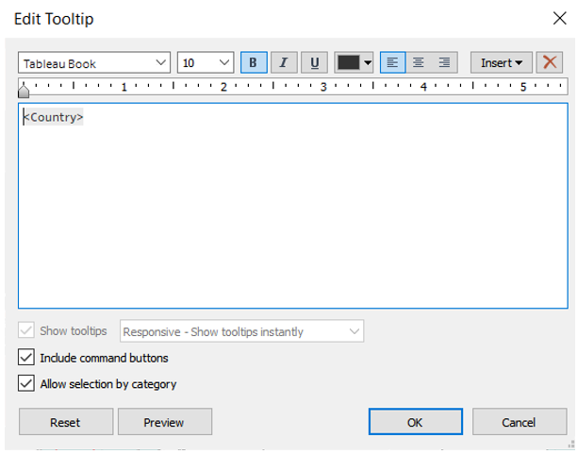This screenshot has height=454, width=578.
Task: Toggle Italic formatting button
Action: click(283, 62)
